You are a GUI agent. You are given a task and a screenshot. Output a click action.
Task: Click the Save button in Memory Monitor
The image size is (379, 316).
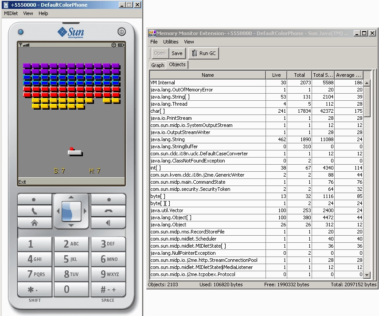[x=177, y=53]
